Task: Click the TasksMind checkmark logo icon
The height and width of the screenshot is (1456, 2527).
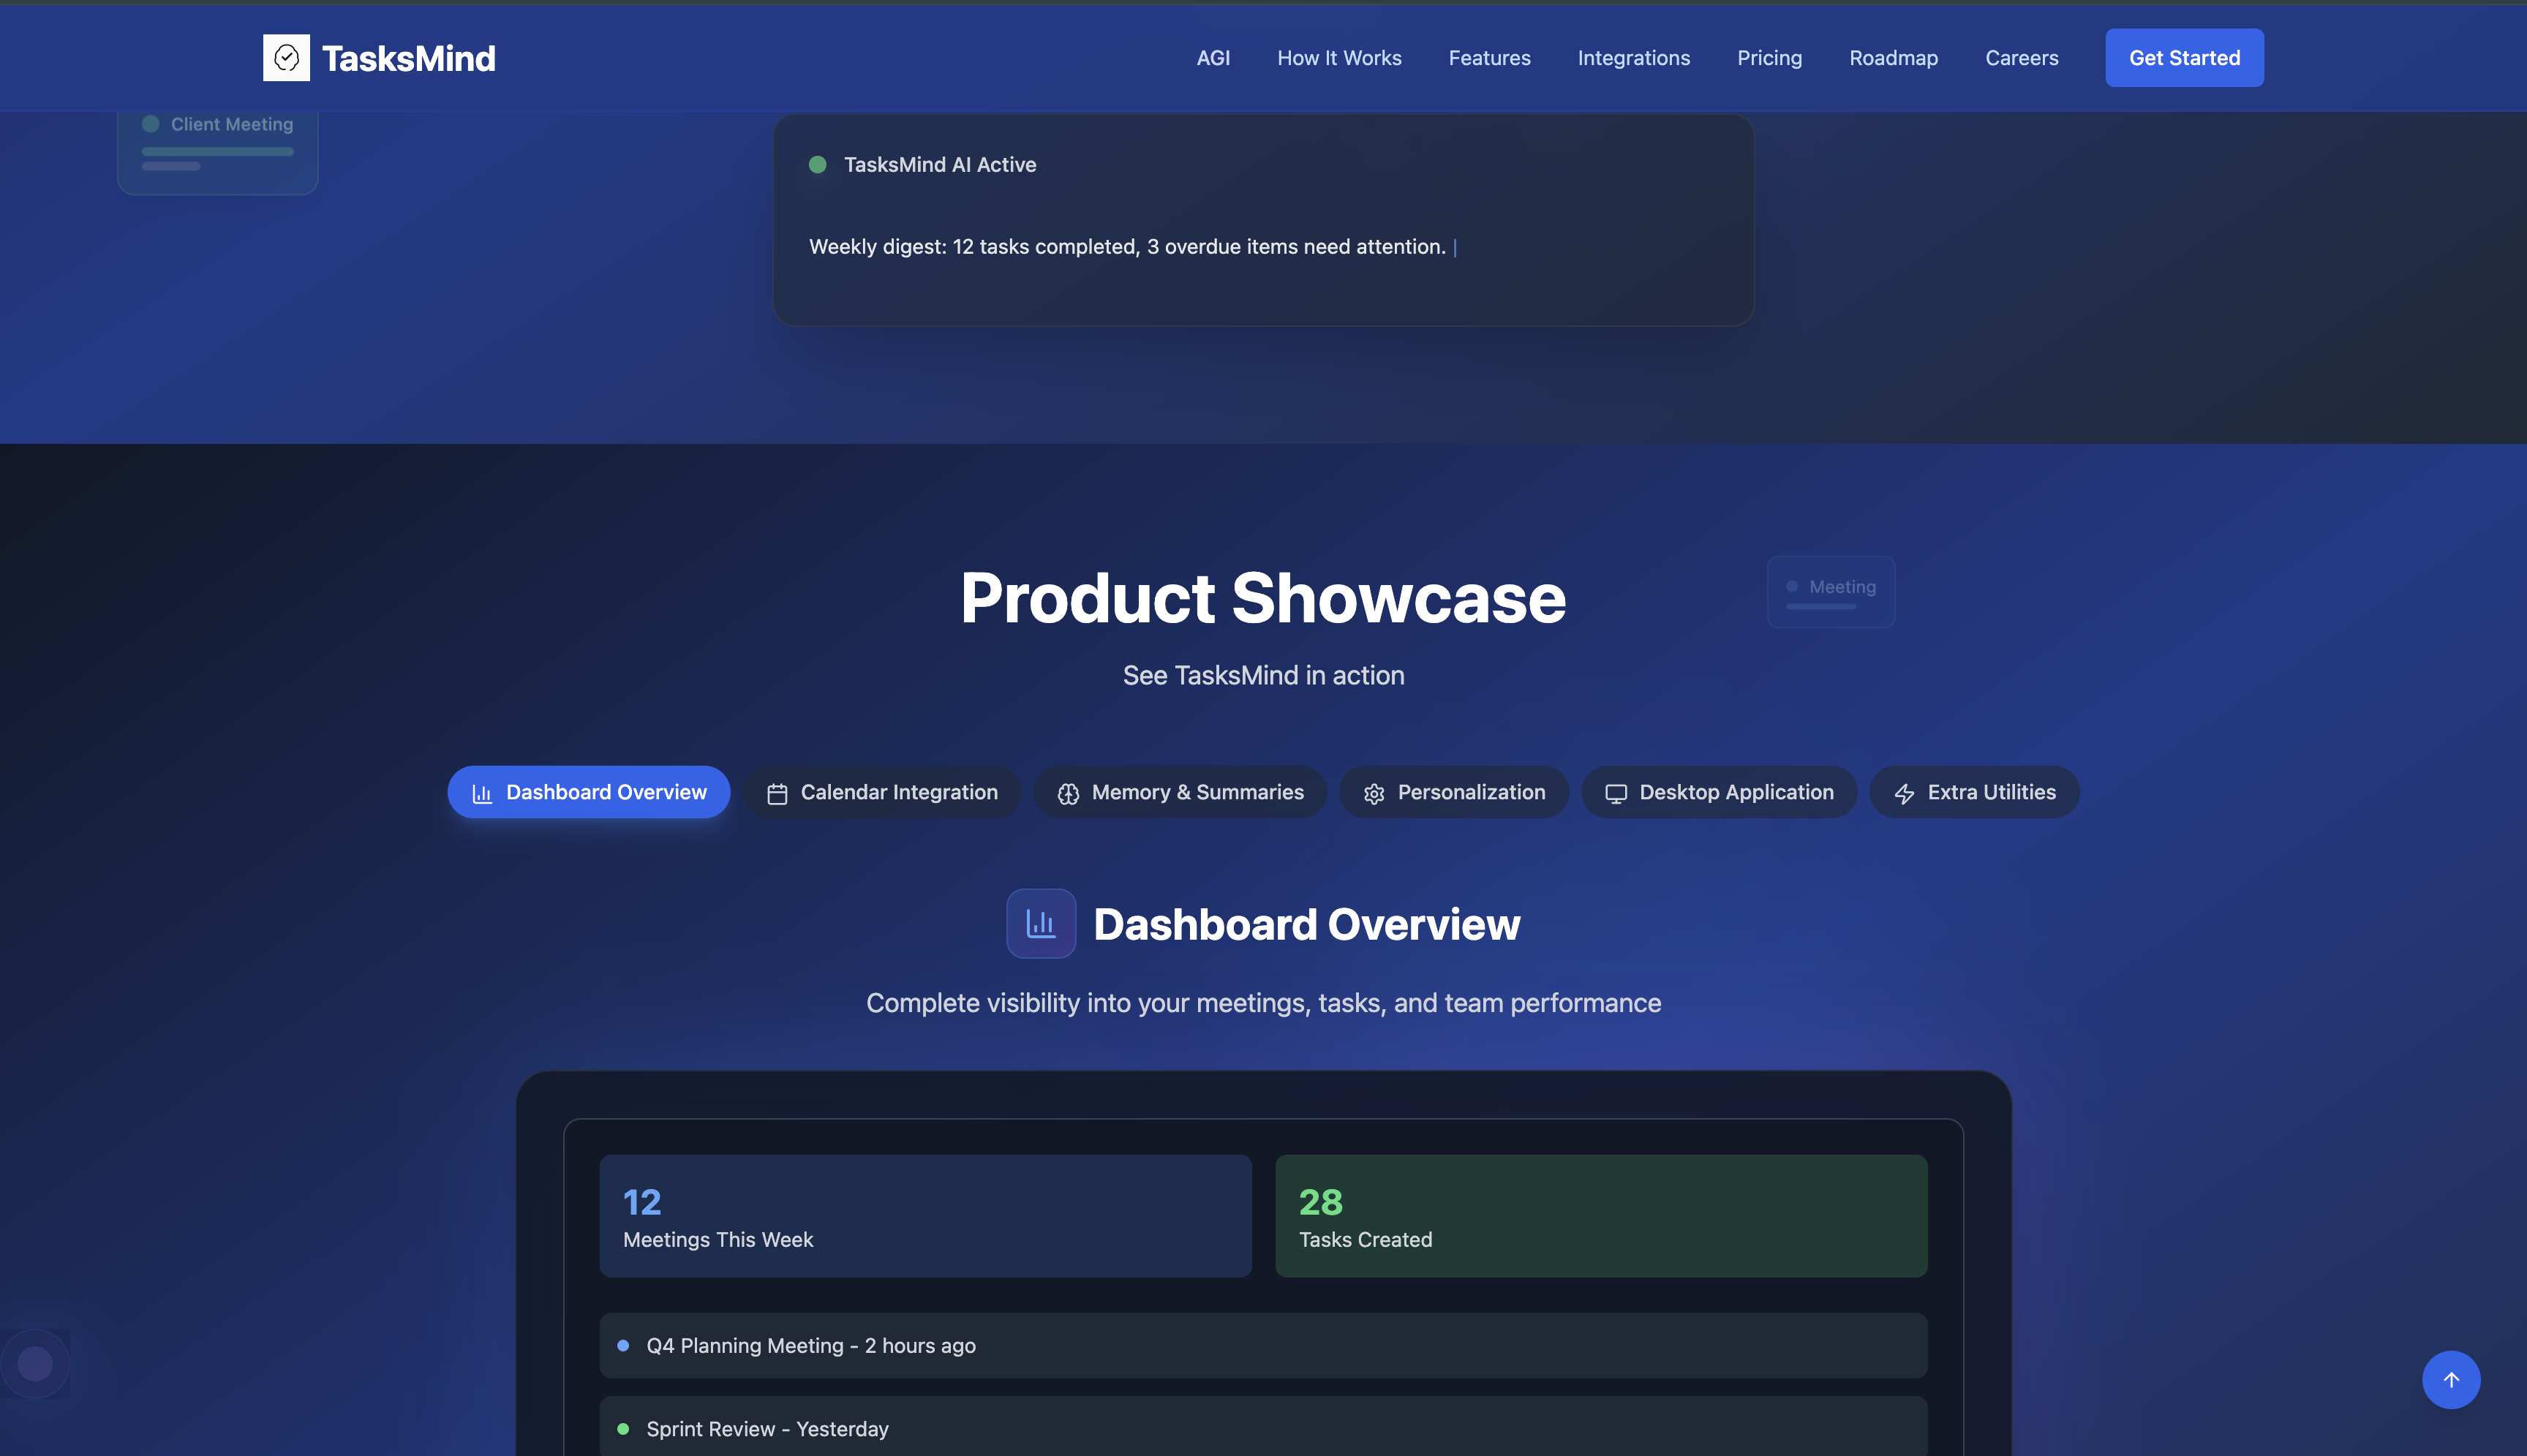Action: coord(286,58)
